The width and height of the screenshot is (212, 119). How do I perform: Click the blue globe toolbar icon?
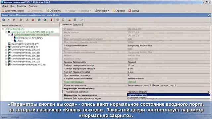tap(39, 20)
